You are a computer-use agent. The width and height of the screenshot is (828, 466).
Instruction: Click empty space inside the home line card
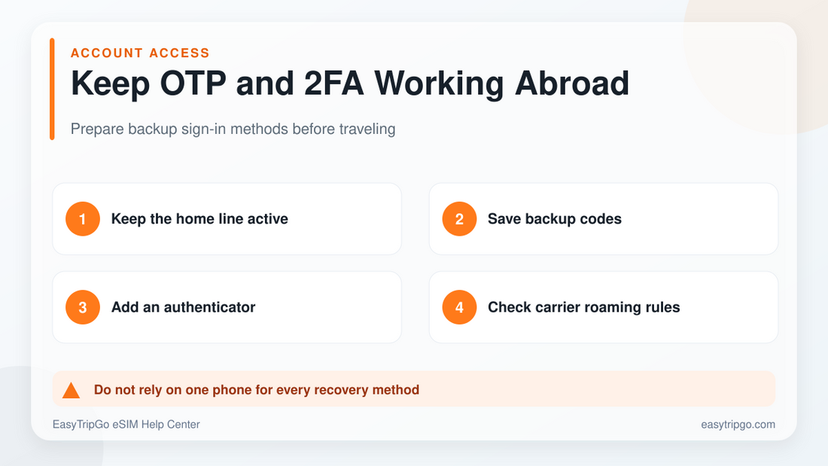click(x=349, y=219)
